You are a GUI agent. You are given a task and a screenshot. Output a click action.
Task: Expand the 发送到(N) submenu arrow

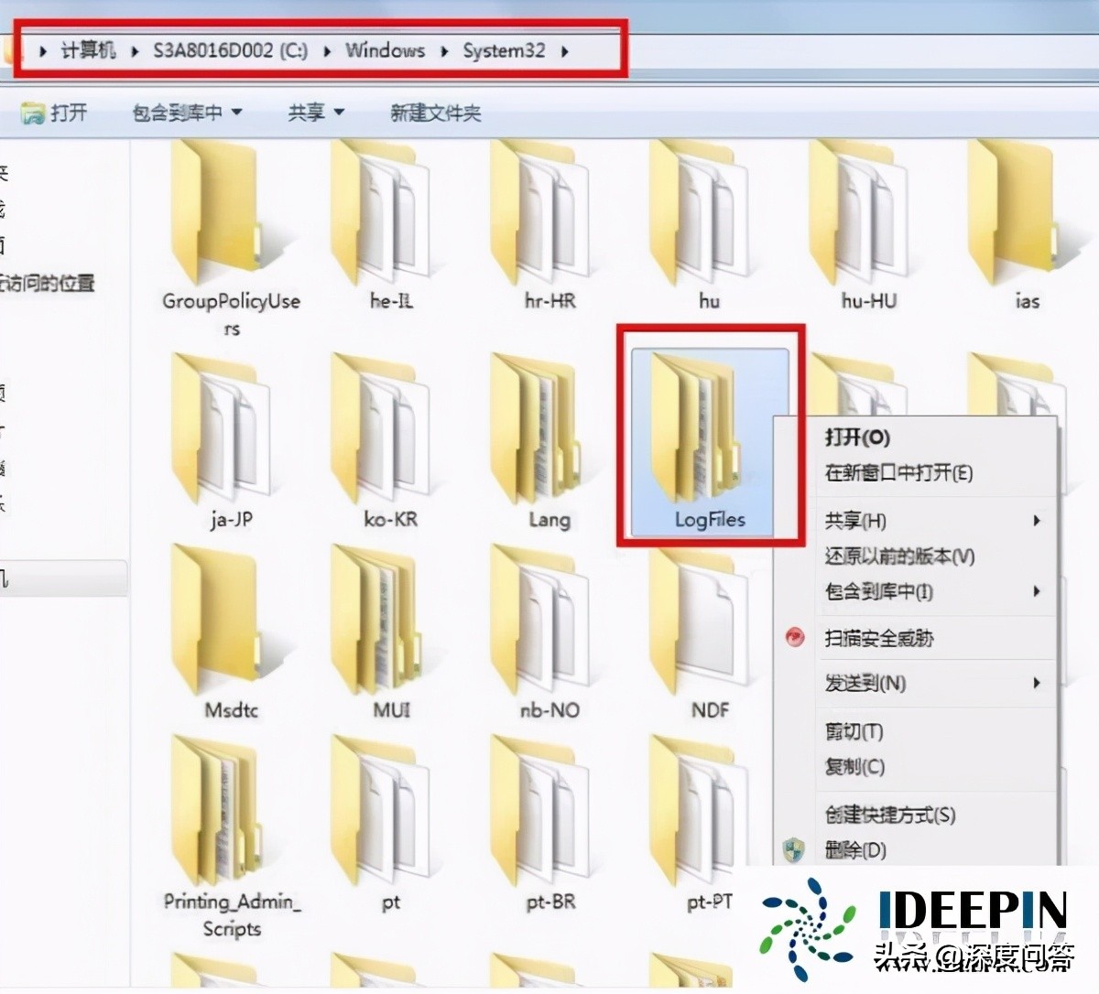tap(1036, 683)
